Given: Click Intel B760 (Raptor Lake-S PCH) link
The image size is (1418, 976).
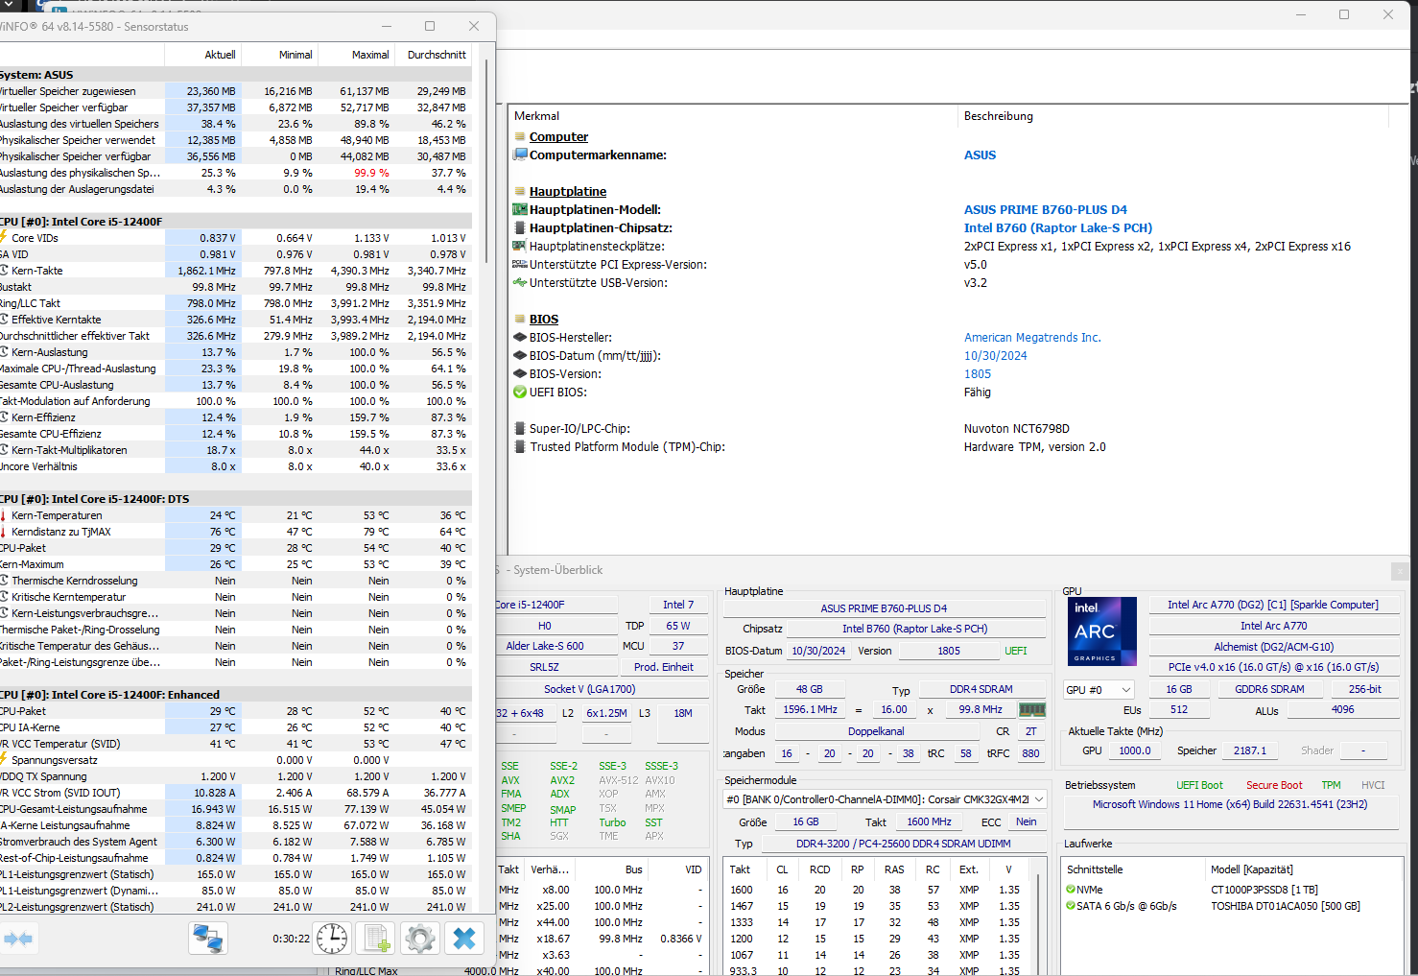Looking at the screenshot, I should (1058, 228).
